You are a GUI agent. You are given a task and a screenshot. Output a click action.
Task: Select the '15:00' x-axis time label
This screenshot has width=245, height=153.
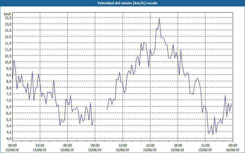tap(150, 146)
